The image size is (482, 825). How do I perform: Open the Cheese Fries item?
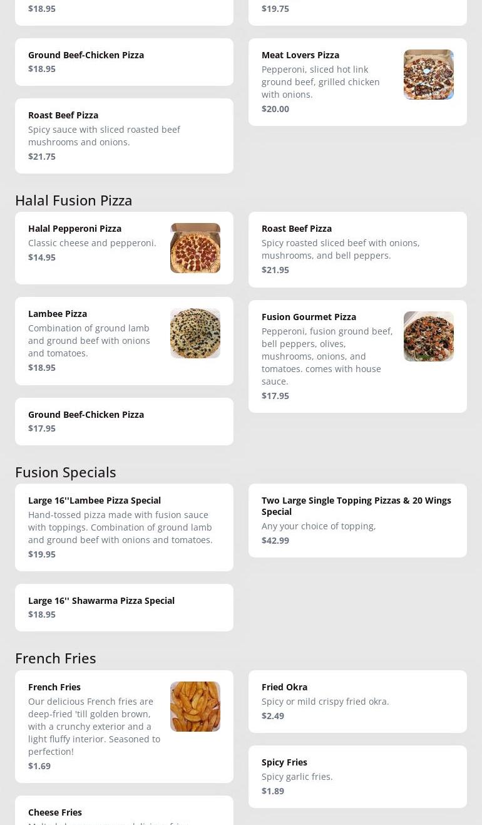[x=55, y=812]
